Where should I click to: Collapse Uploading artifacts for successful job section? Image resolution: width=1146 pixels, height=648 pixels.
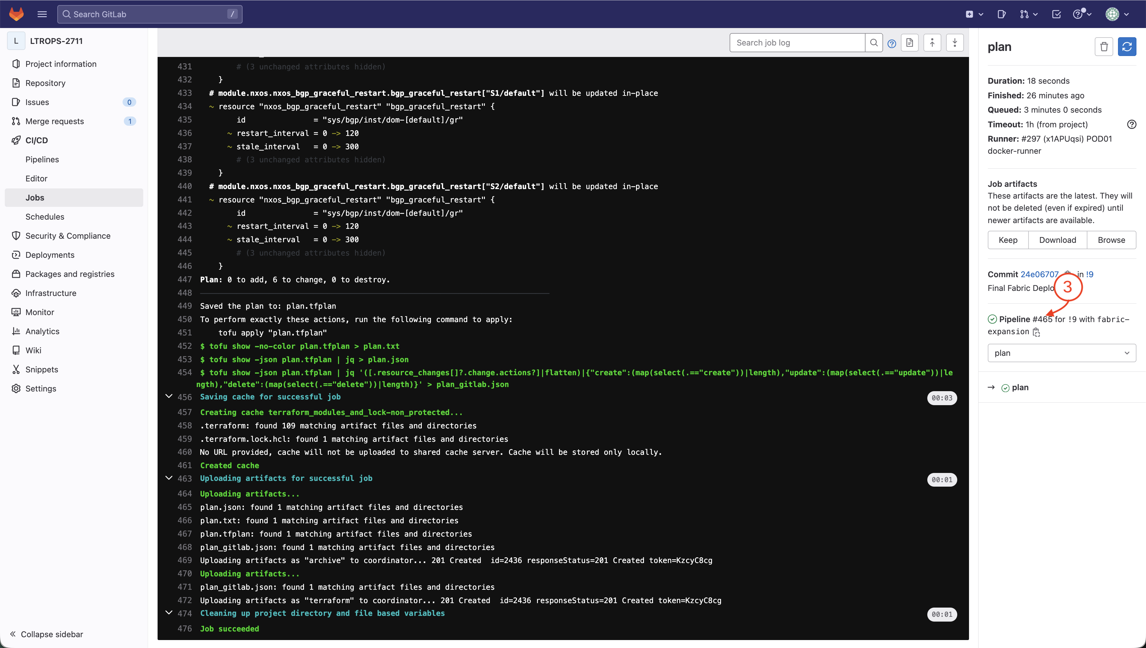169,477
